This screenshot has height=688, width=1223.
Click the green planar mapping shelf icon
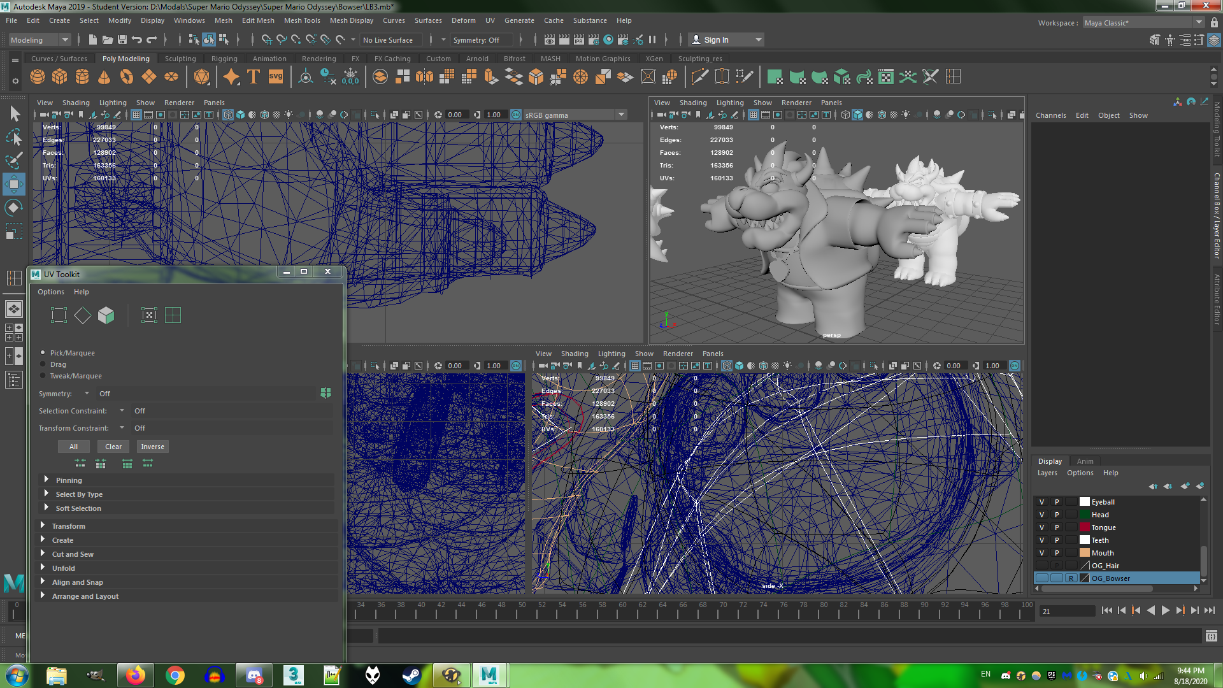point(775,77)
